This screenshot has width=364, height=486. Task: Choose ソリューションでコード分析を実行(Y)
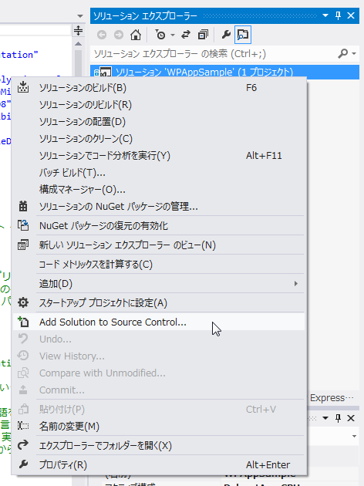point(159,156)
